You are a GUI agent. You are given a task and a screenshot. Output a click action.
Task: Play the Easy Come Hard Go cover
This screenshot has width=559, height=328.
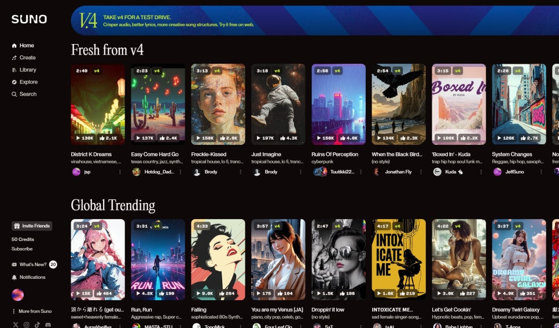pyautogui.click(x=158, y=104)
